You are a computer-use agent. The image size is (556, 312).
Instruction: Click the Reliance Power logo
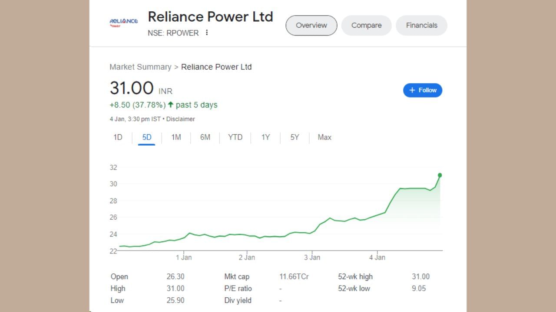[124, 23]
